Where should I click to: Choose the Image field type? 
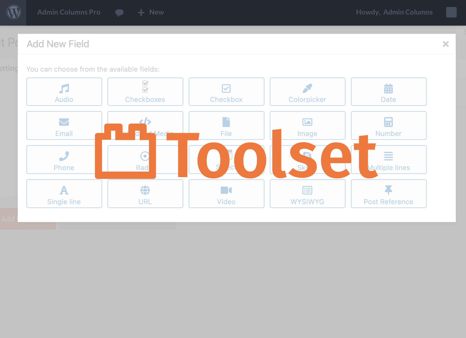point(307,126)
